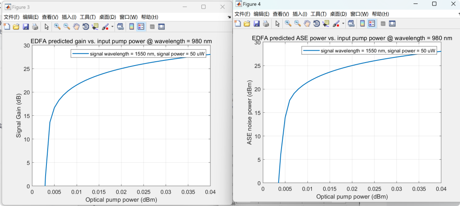Choose Rotate 3D tool in Figure 4
460x206 pixels.
click(x=316, y=23)
